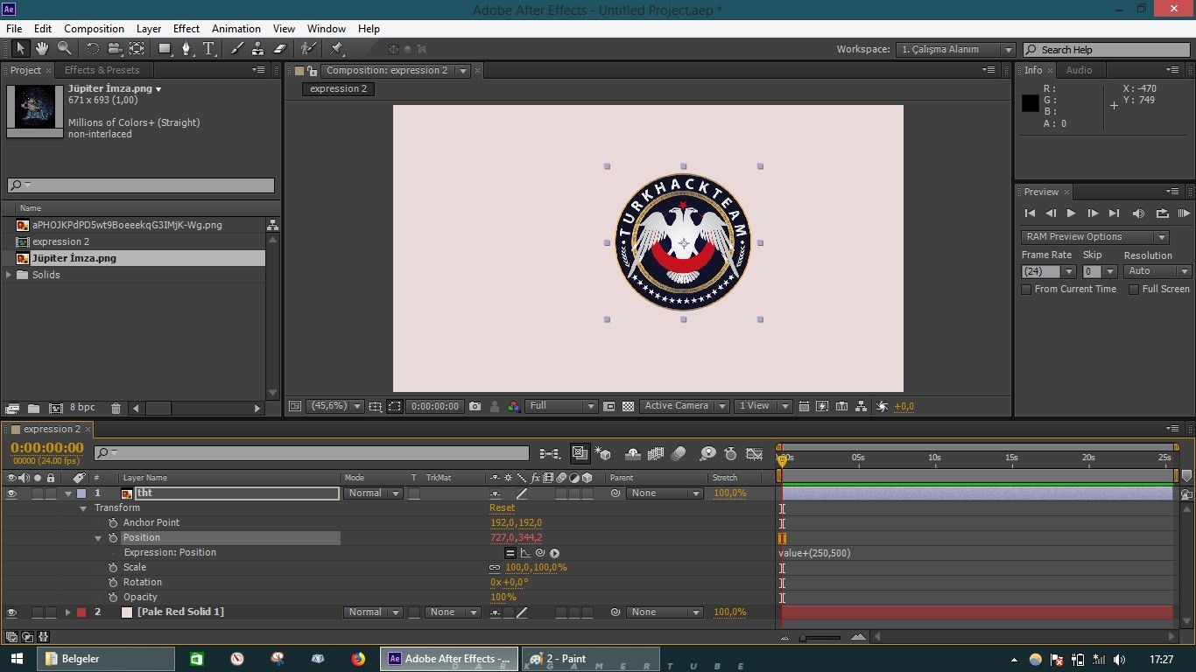
Task: Toggle Scale stopwatch
Action: pos(113,568)
